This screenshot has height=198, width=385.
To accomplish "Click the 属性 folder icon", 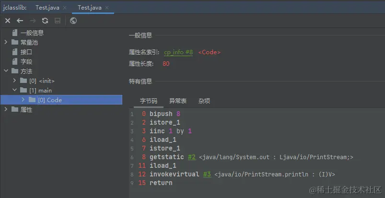I will [x=15, y=109].
